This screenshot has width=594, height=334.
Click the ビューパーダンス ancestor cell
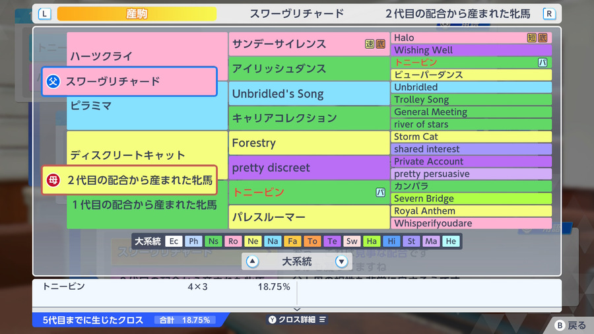point(471,75)
